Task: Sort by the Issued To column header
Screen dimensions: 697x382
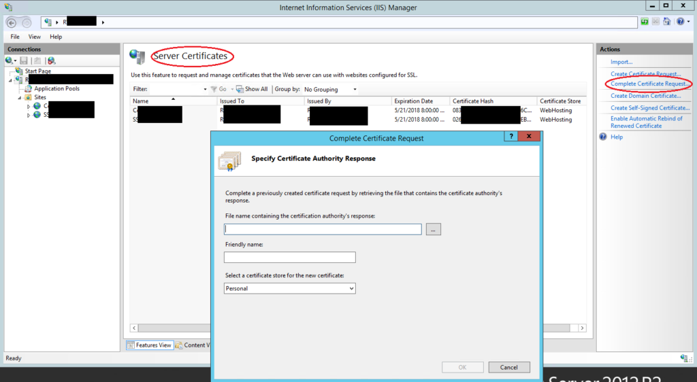Action: click(x=261, y=101)
